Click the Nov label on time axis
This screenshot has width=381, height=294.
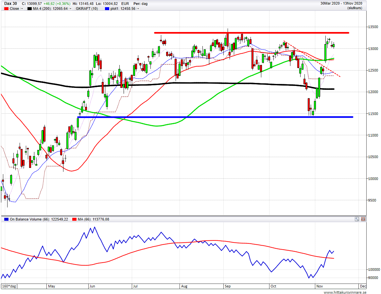coord(320,286)
